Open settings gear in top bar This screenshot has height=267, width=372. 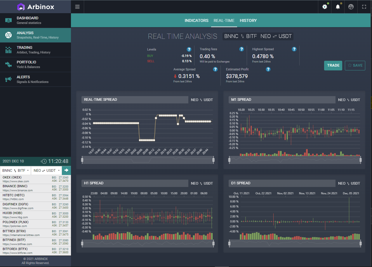(x=324, y=7)
